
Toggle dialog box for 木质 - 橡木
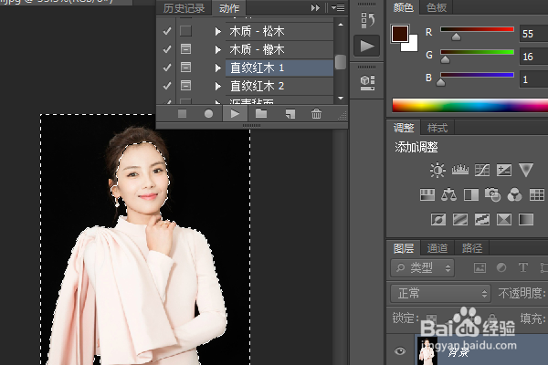point(185,49)
